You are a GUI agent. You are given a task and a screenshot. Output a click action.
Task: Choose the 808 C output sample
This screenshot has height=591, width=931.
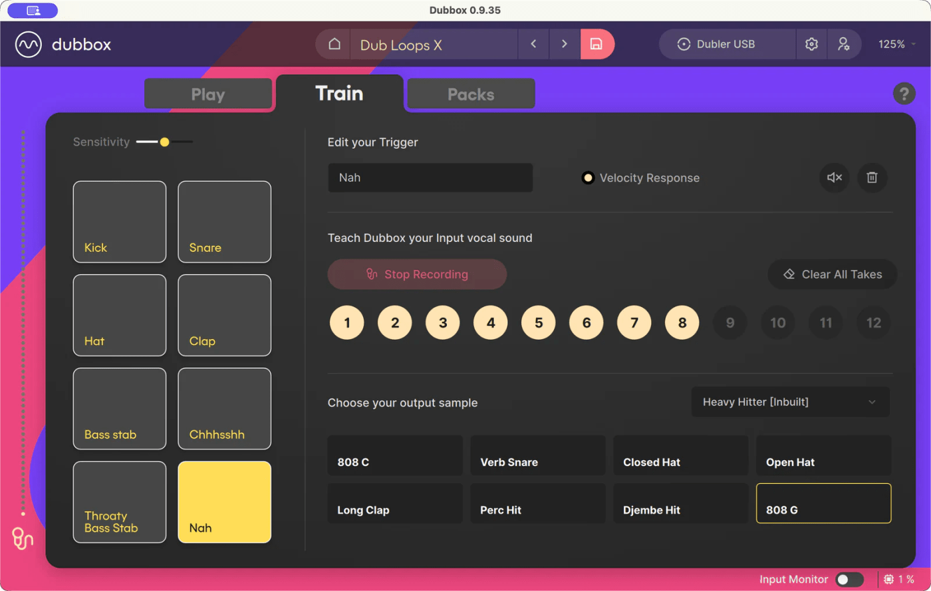(395, 455)
